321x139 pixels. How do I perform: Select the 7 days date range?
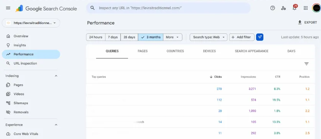pyautogui.click(x=113, y=37)
